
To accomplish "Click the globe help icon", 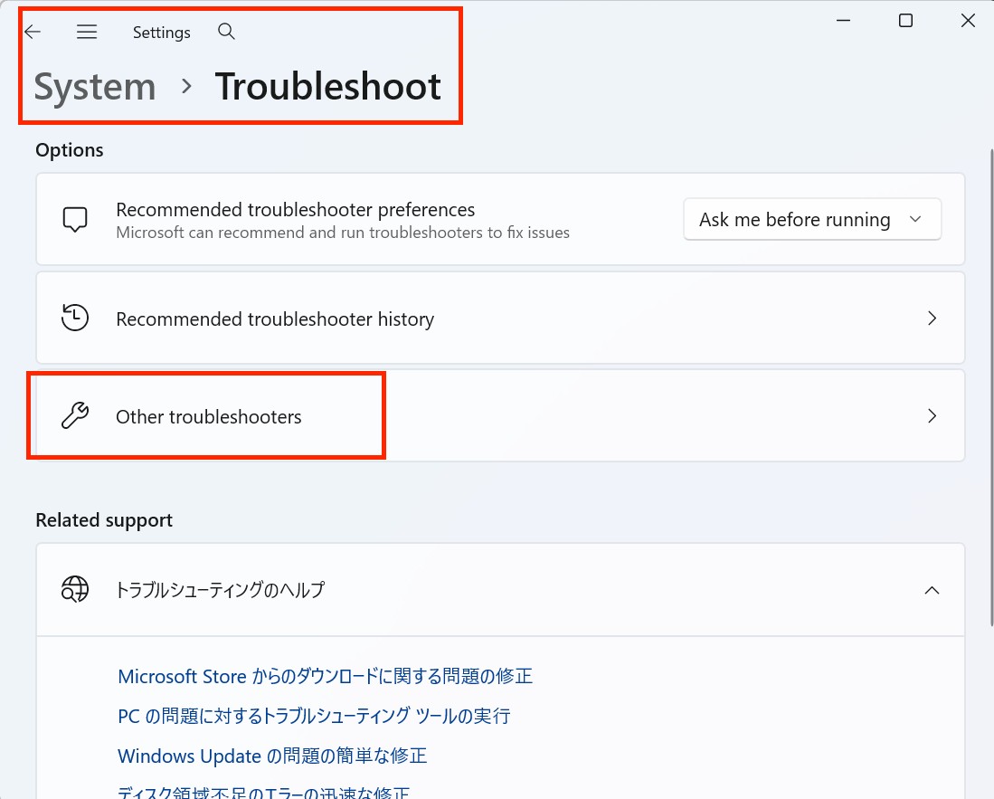I will (x=75, y=589).
